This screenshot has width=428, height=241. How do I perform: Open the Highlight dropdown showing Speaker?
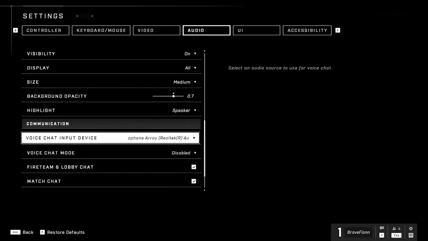(x=185, y=110)
